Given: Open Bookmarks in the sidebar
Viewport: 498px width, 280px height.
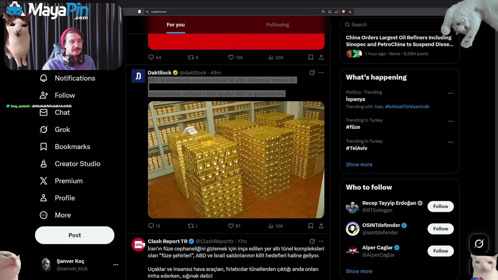Looking at the screenshot, I should (65, 147).
